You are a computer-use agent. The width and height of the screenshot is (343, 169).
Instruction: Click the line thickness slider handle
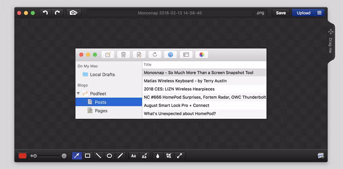pos(35,156)
